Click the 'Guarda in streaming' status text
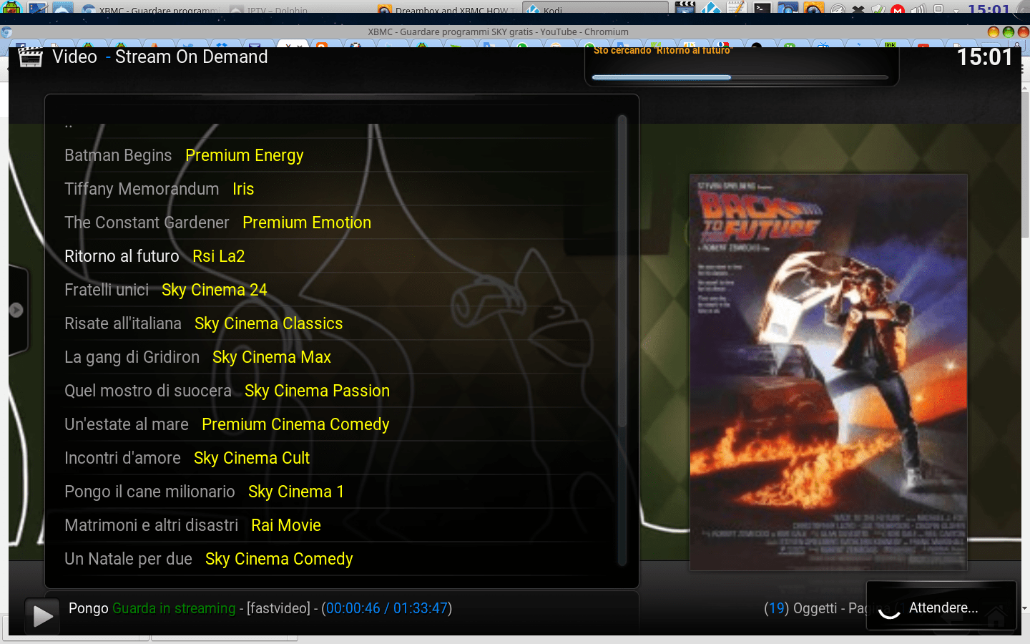 [x=174, y=608]
